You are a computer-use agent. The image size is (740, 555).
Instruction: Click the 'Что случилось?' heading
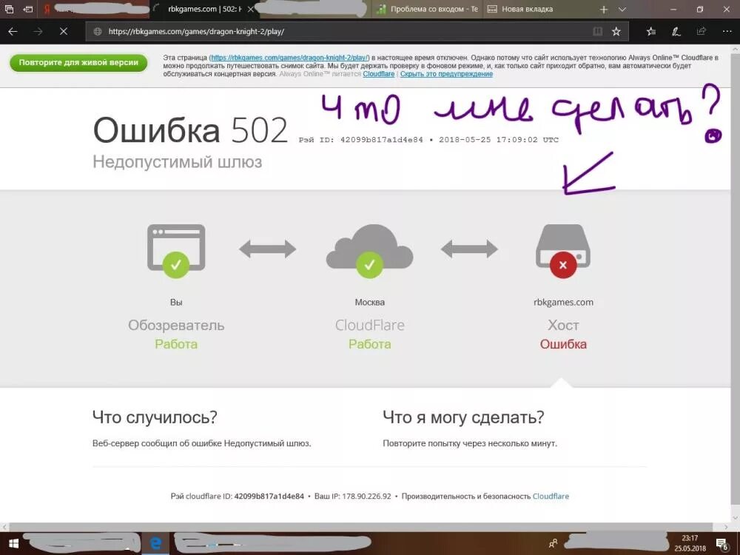pos(155,417)
